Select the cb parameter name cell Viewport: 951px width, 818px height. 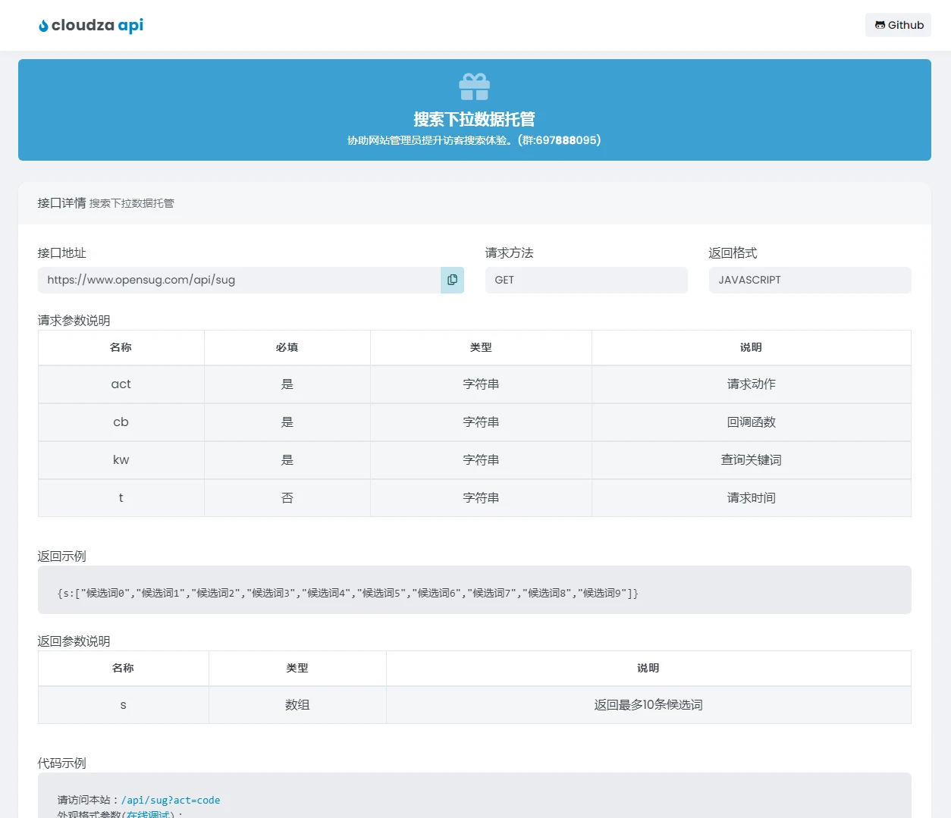pyautogui.click(x=121, y=422)
